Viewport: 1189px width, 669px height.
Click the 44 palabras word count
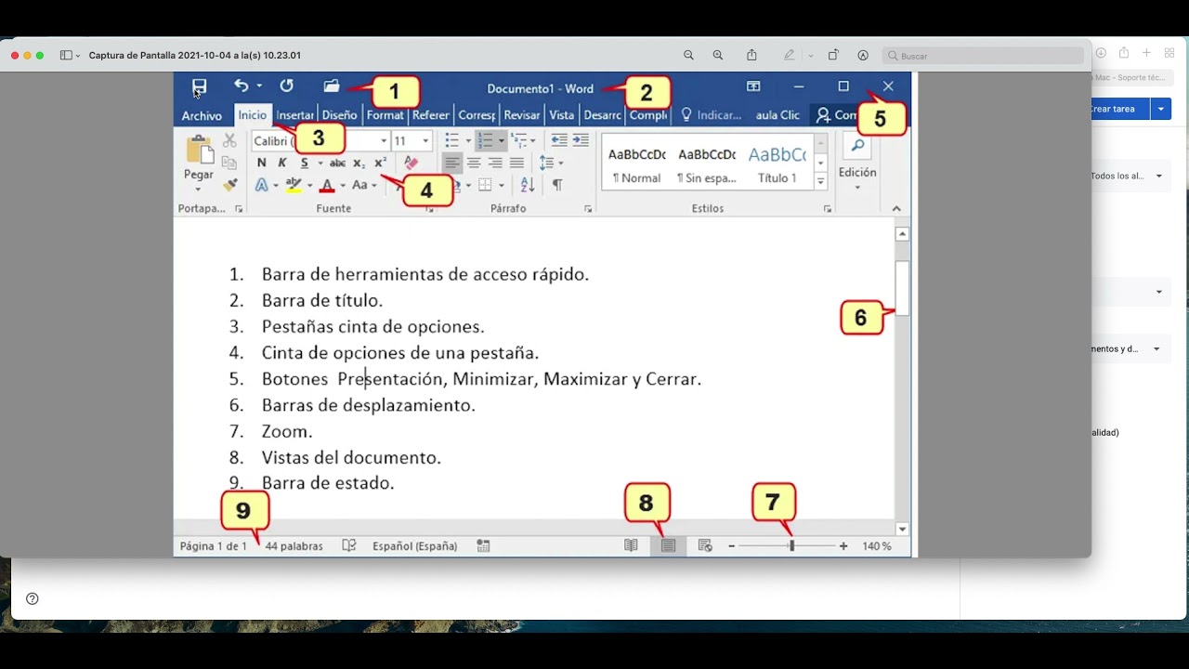(x=294, y=546)
